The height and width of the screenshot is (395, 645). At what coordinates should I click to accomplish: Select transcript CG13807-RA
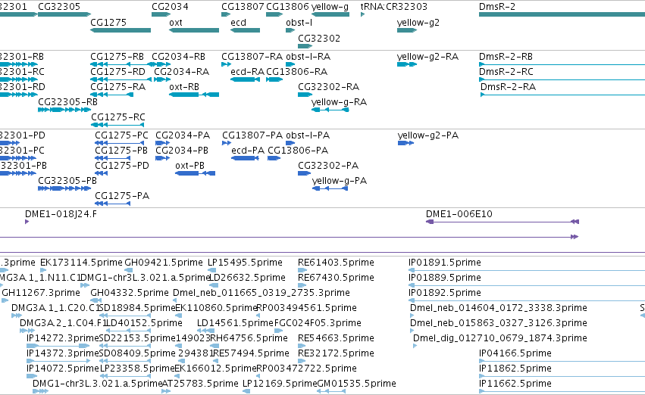click(x=252, y=57)
